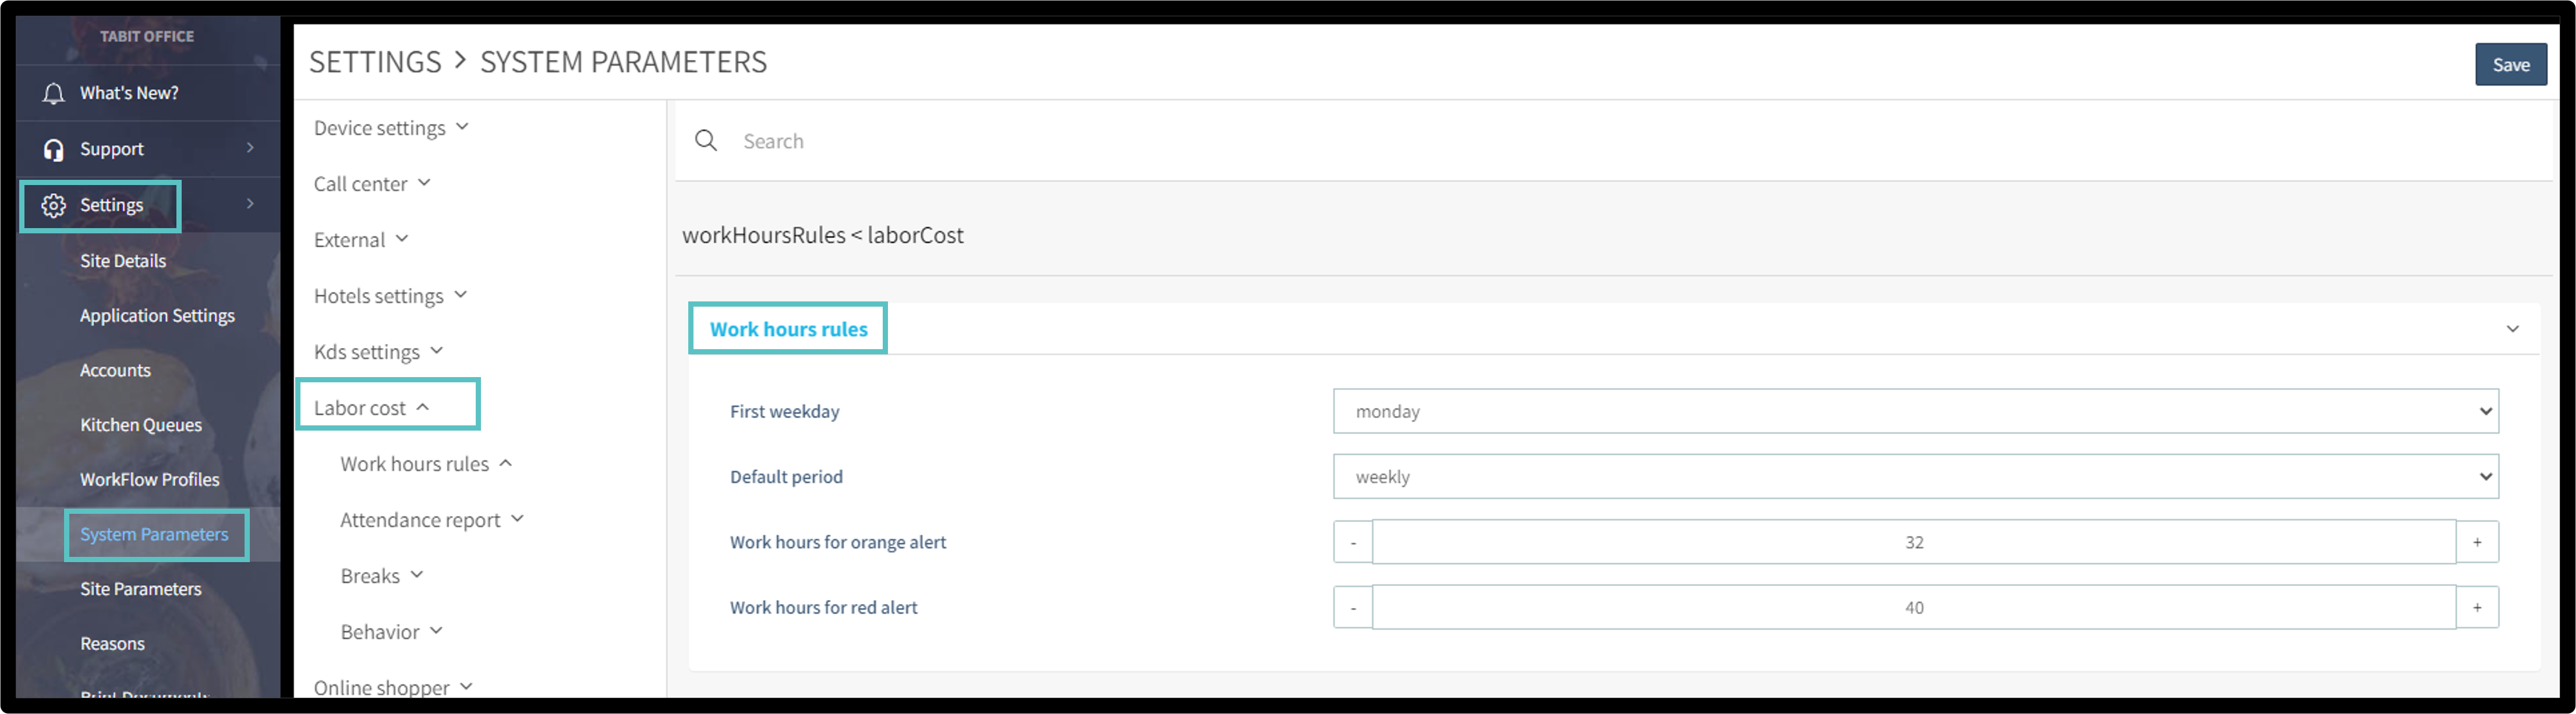This screenshot has width=2576, height=714.
Task: Click the search magnifier icon
Action: (x=706, y=141)
